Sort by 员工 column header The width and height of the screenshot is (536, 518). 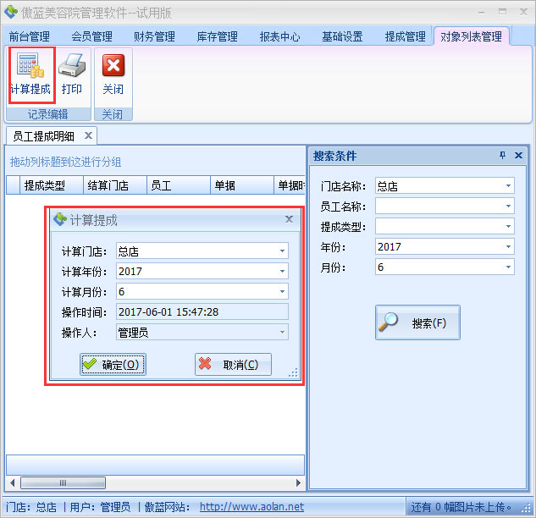coord(179,185)
